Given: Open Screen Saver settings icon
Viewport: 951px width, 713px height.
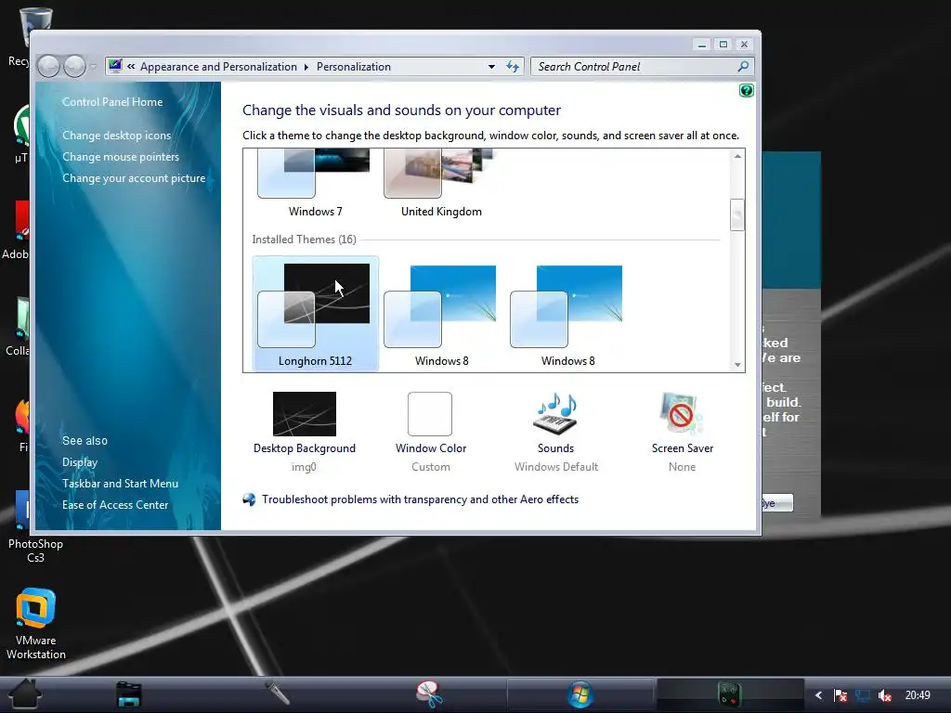Looking at the screenshot, I should (x=683, y=414).
